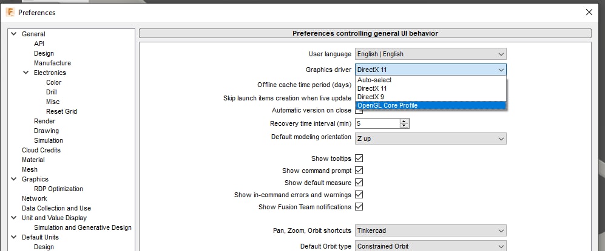Choose Auto-select graphics driver

(430, 80)
